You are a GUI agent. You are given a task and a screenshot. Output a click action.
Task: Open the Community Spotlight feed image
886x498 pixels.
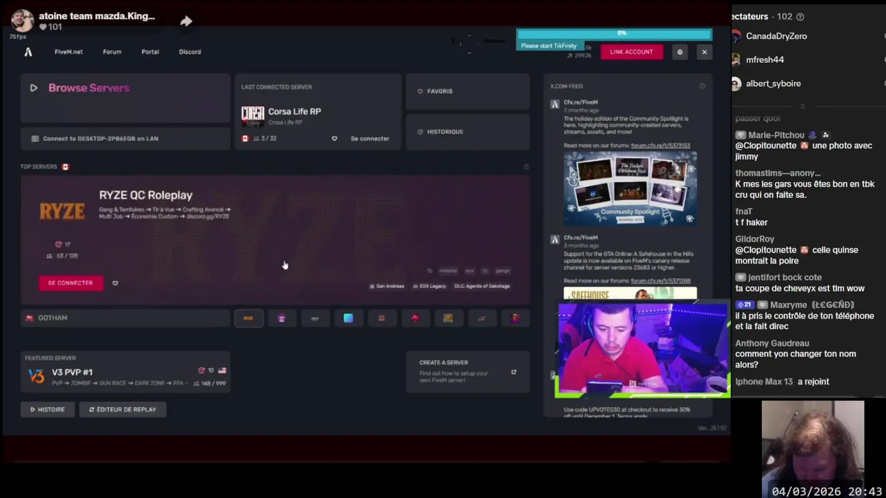pos(630,188)
